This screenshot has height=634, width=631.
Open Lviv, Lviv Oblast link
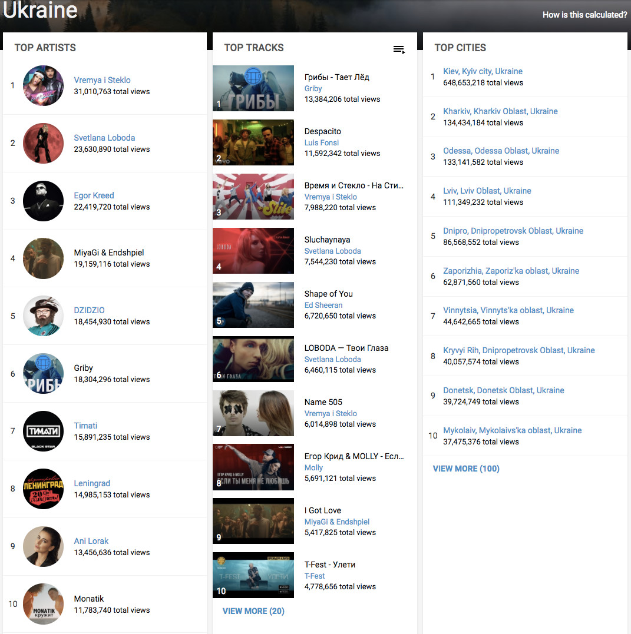(487, 191)
